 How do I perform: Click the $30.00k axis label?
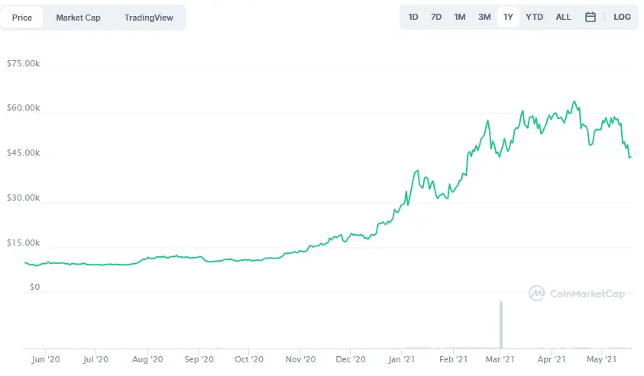coord(24,198)
